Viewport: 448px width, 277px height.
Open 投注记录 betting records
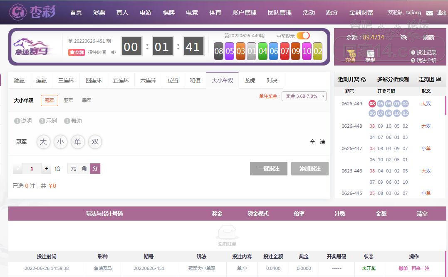coord(423,52)
